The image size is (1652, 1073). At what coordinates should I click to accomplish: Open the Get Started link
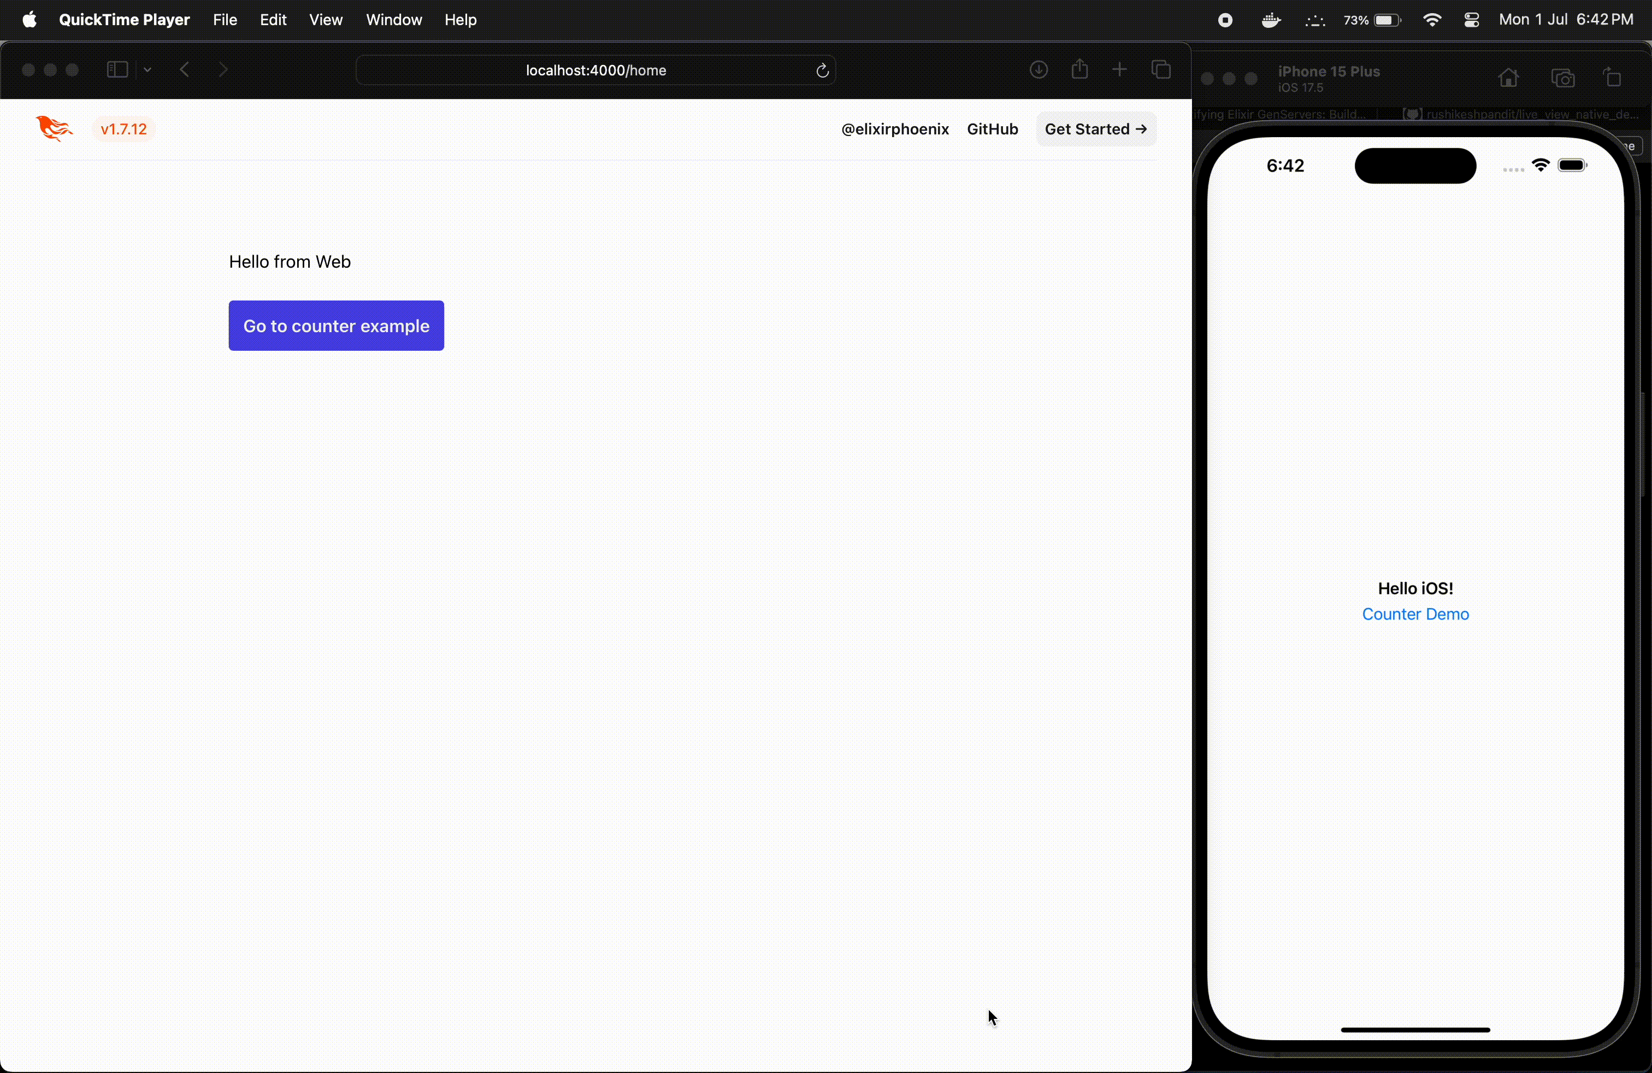click(x=1095, y=129)
